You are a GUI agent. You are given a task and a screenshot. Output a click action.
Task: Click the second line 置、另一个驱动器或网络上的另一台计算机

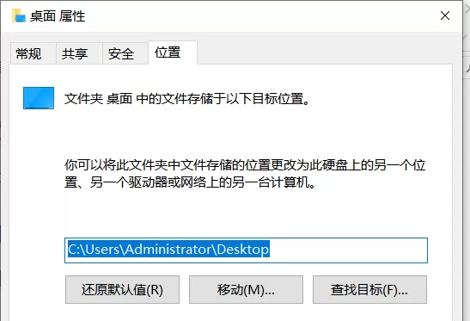[x=190, y=182]
